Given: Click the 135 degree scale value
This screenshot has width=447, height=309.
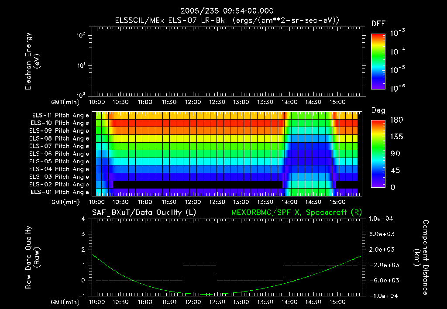Looking at the screenshot, I should 396,137.
